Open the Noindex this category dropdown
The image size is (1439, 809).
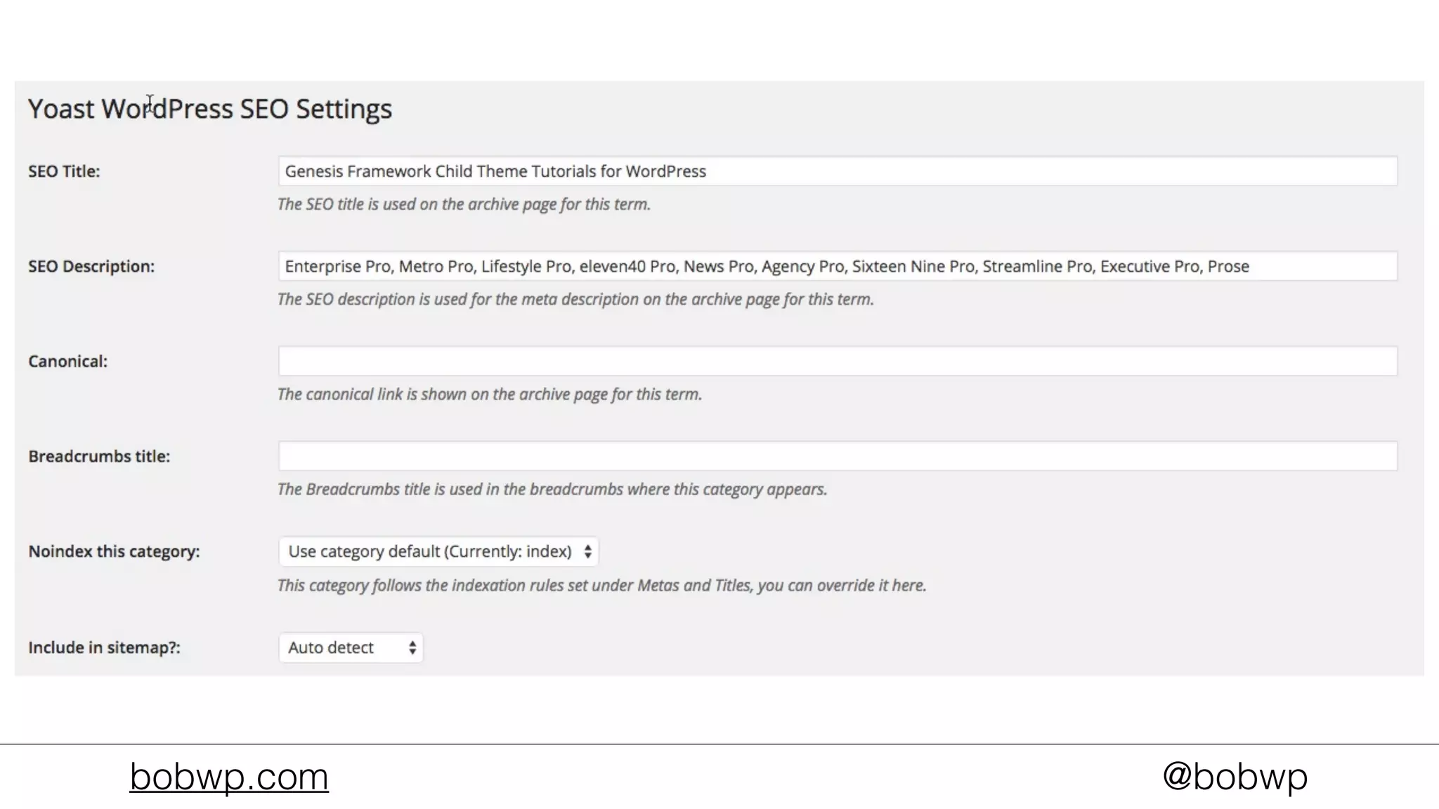tap(438, 551)
